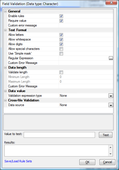Collapse the Text Format section

pyautogui.click(x=5, y=30)
